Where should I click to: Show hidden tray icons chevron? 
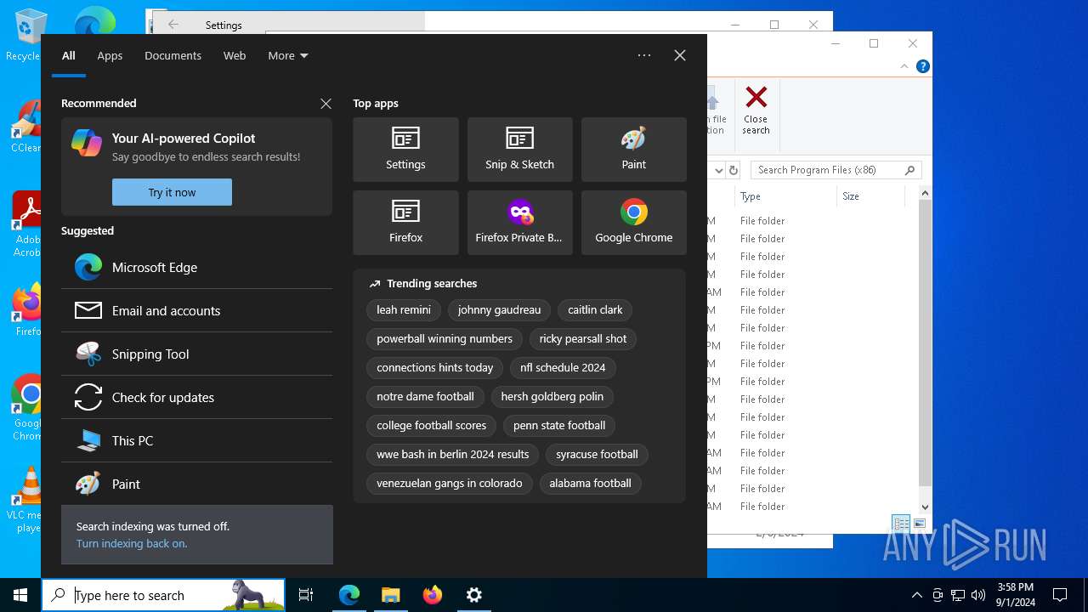coord(916,595)
